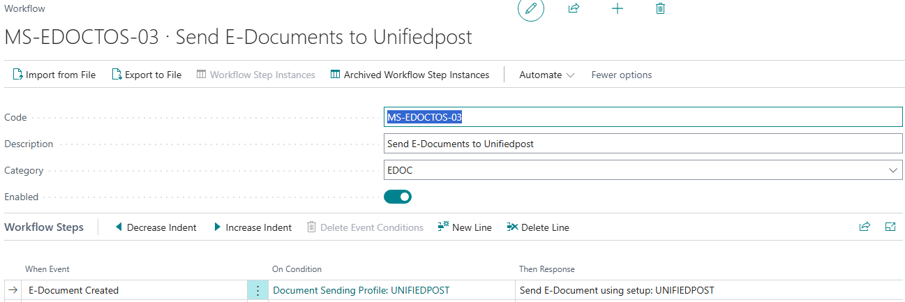The image size is (905, 302).
Task: Click Decrease Indent
Action: [x=156, y=227]
